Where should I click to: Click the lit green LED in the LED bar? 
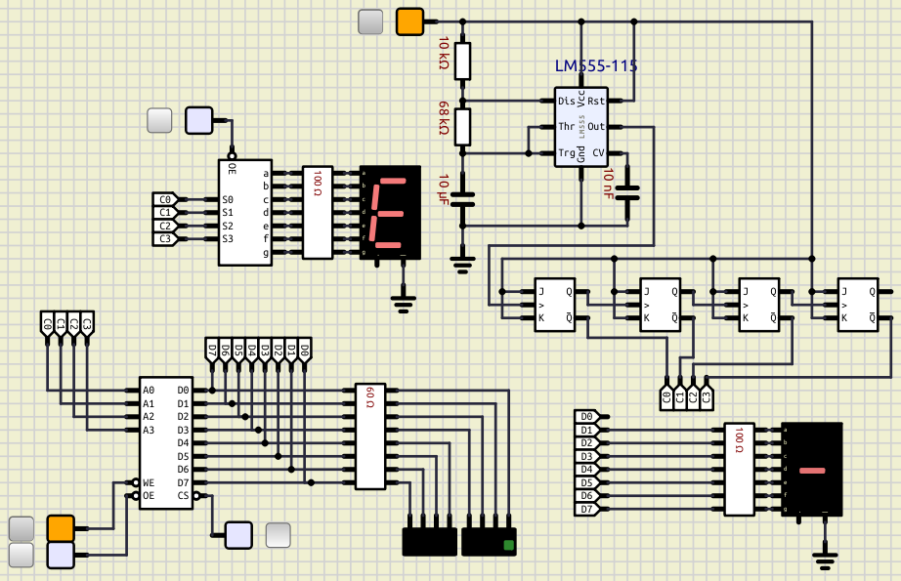coord(508,546)
